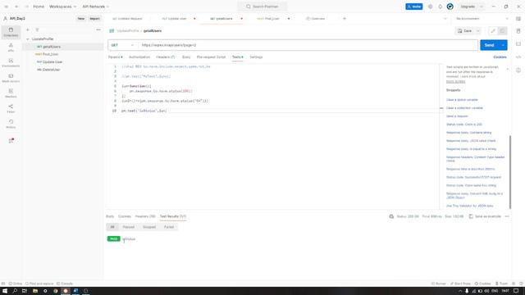This screenshot has height=295, width=525.
Task: Open the hamburger menu in the header
Action: (6, 7)
